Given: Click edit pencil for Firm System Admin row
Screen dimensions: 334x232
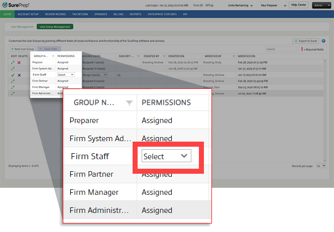Looking at the screenshot, I should tap(13, 69).
